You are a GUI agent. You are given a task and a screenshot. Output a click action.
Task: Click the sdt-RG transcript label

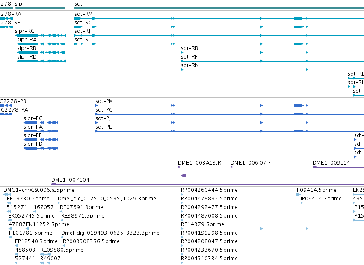pos(83,23)
